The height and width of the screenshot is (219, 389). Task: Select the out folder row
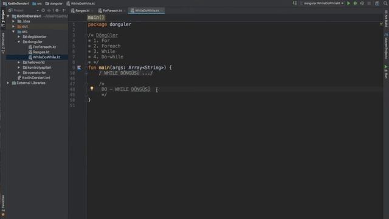37,26
